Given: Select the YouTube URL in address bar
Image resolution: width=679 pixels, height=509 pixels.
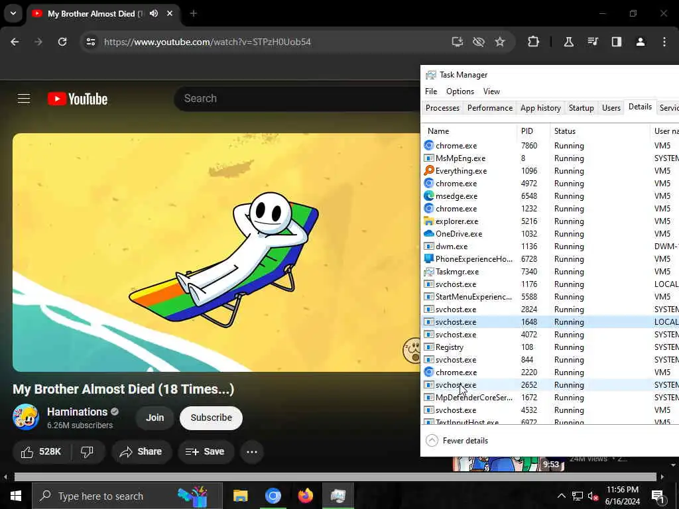Looking at the screenshot, I should [208, 42].
